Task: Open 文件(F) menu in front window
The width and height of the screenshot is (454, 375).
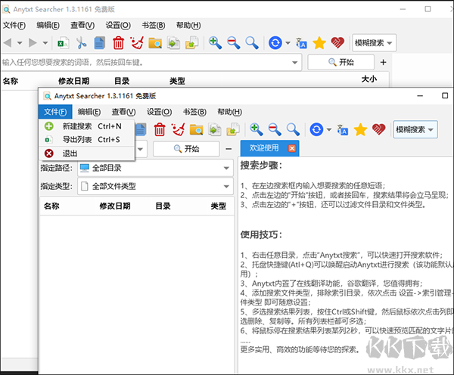Action: click(x=55, y=112)
